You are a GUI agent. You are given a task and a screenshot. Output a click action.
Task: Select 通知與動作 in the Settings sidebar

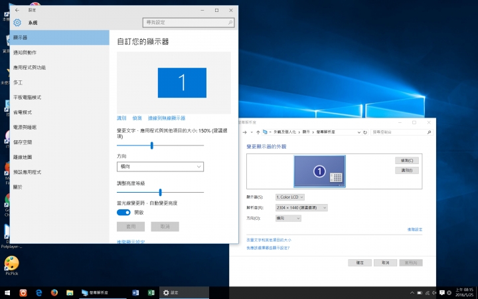click(60, 52)
